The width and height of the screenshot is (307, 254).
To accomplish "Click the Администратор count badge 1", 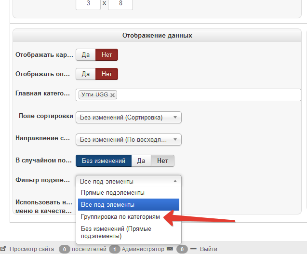I will click(x=115, y=249).
